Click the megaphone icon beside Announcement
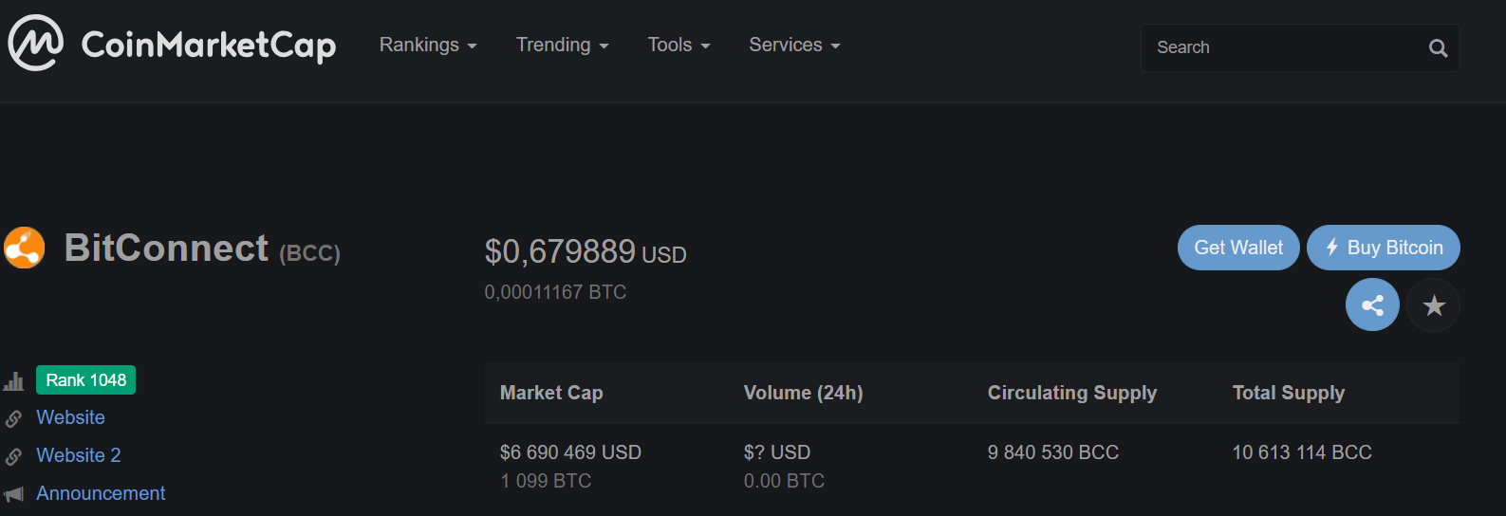1506x516 pixels. [x=13, y=494]
